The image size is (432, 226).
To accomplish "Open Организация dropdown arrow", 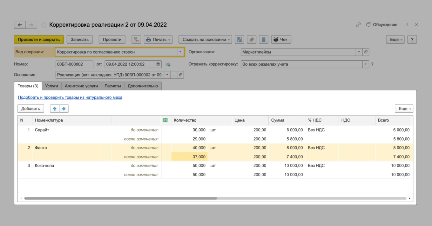I will click(x=359, y=52).
